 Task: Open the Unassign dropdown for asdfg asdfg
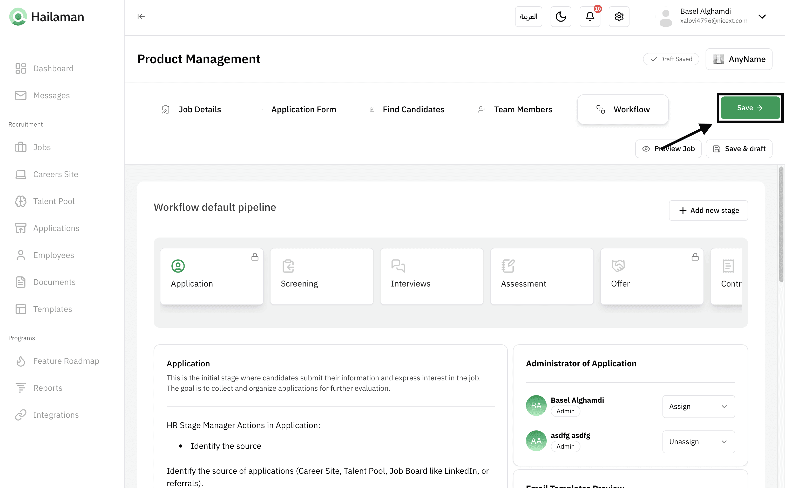point(698,442)
